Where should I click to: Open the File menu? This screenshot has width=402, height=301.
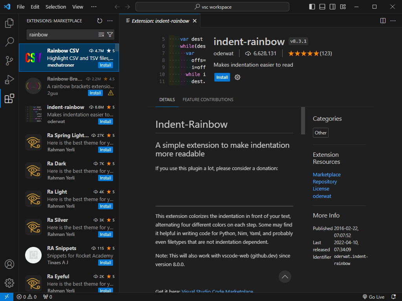click(x=20, y=7)
